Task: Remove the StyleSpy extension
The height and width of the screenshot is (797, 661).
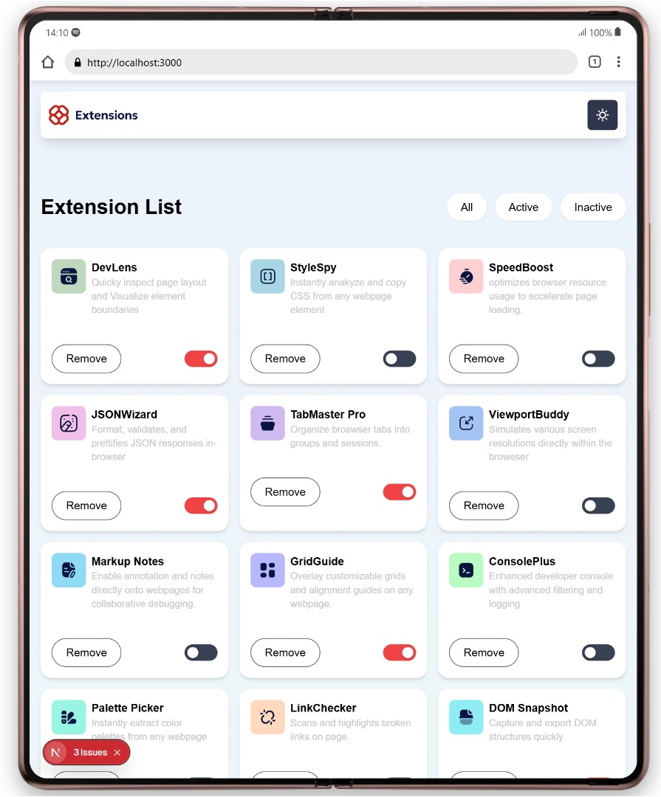Action: pyautogui.click(x=285, y=359)
